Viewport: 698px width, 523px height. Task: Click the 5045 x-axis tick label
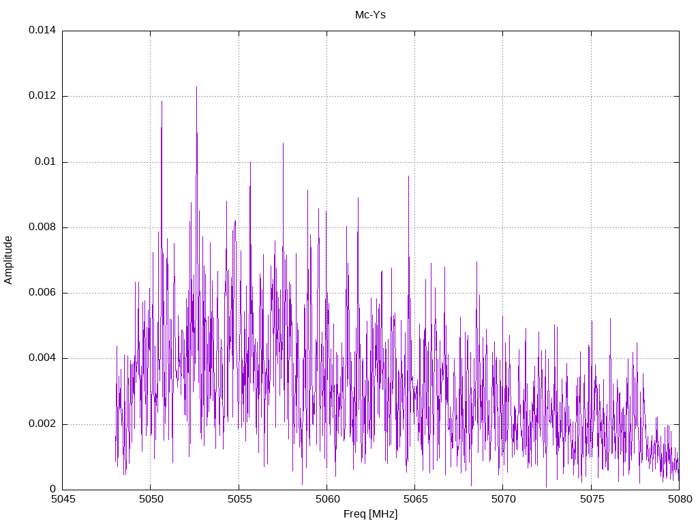pyautogui.click(x=63, y=499)
